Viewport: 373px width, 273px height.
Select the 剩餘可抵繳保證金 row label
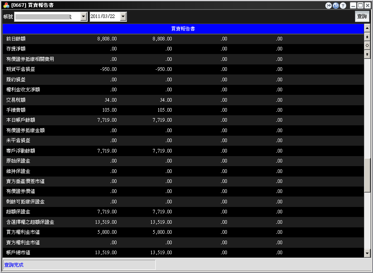[x=26, y=202]
